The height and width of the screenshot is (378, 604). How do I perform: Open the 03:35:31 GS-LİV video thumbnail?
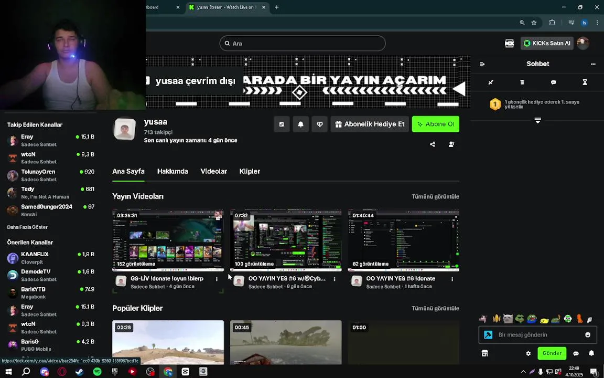tap(168, 240)
